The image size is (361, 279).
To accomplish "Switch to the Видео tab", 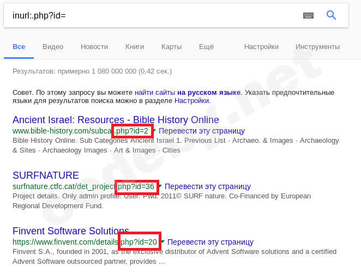I will click(53, 47).
